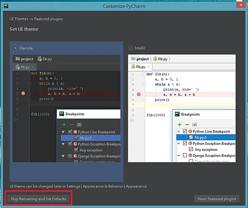Select the Darcula theme radio button
The width and height of the screenshot is (248, 208).
[15, 48]
